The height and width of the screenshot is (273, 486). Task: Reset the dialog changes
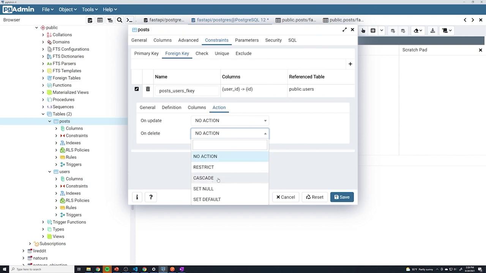click(315, 197)
